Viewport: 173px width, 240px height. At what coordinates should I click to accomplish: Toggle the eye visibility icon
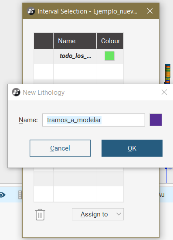click(x=2, y=195)
